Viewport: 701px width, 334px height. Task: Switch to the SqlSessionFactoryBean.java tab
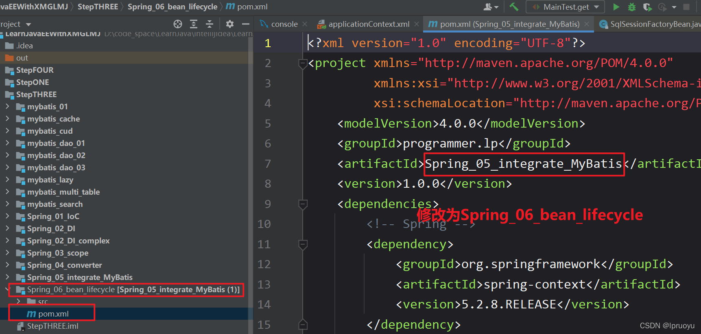650,24
